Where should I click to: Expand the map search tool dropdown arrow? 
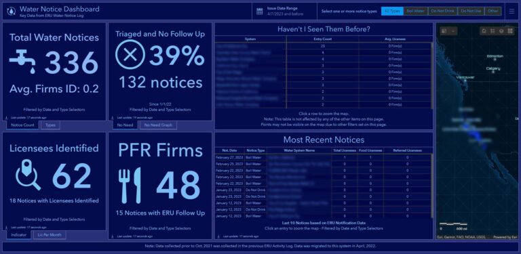[453, 31]
